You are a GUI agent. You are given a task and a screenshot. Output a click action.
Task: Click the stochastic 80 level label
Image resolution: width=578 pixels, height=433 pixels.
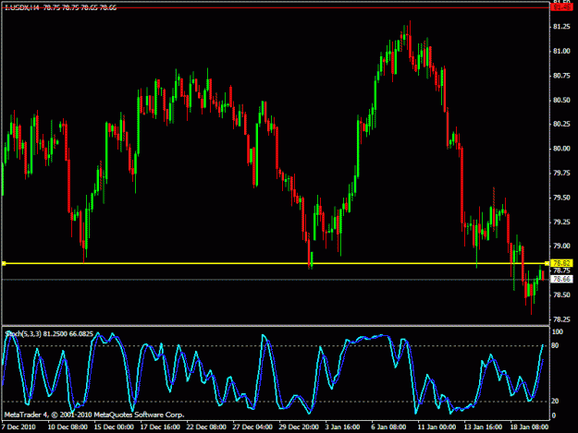coord(555,346)
